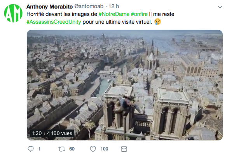Click the reply speech bubble icon

click(x=31, y=149)
